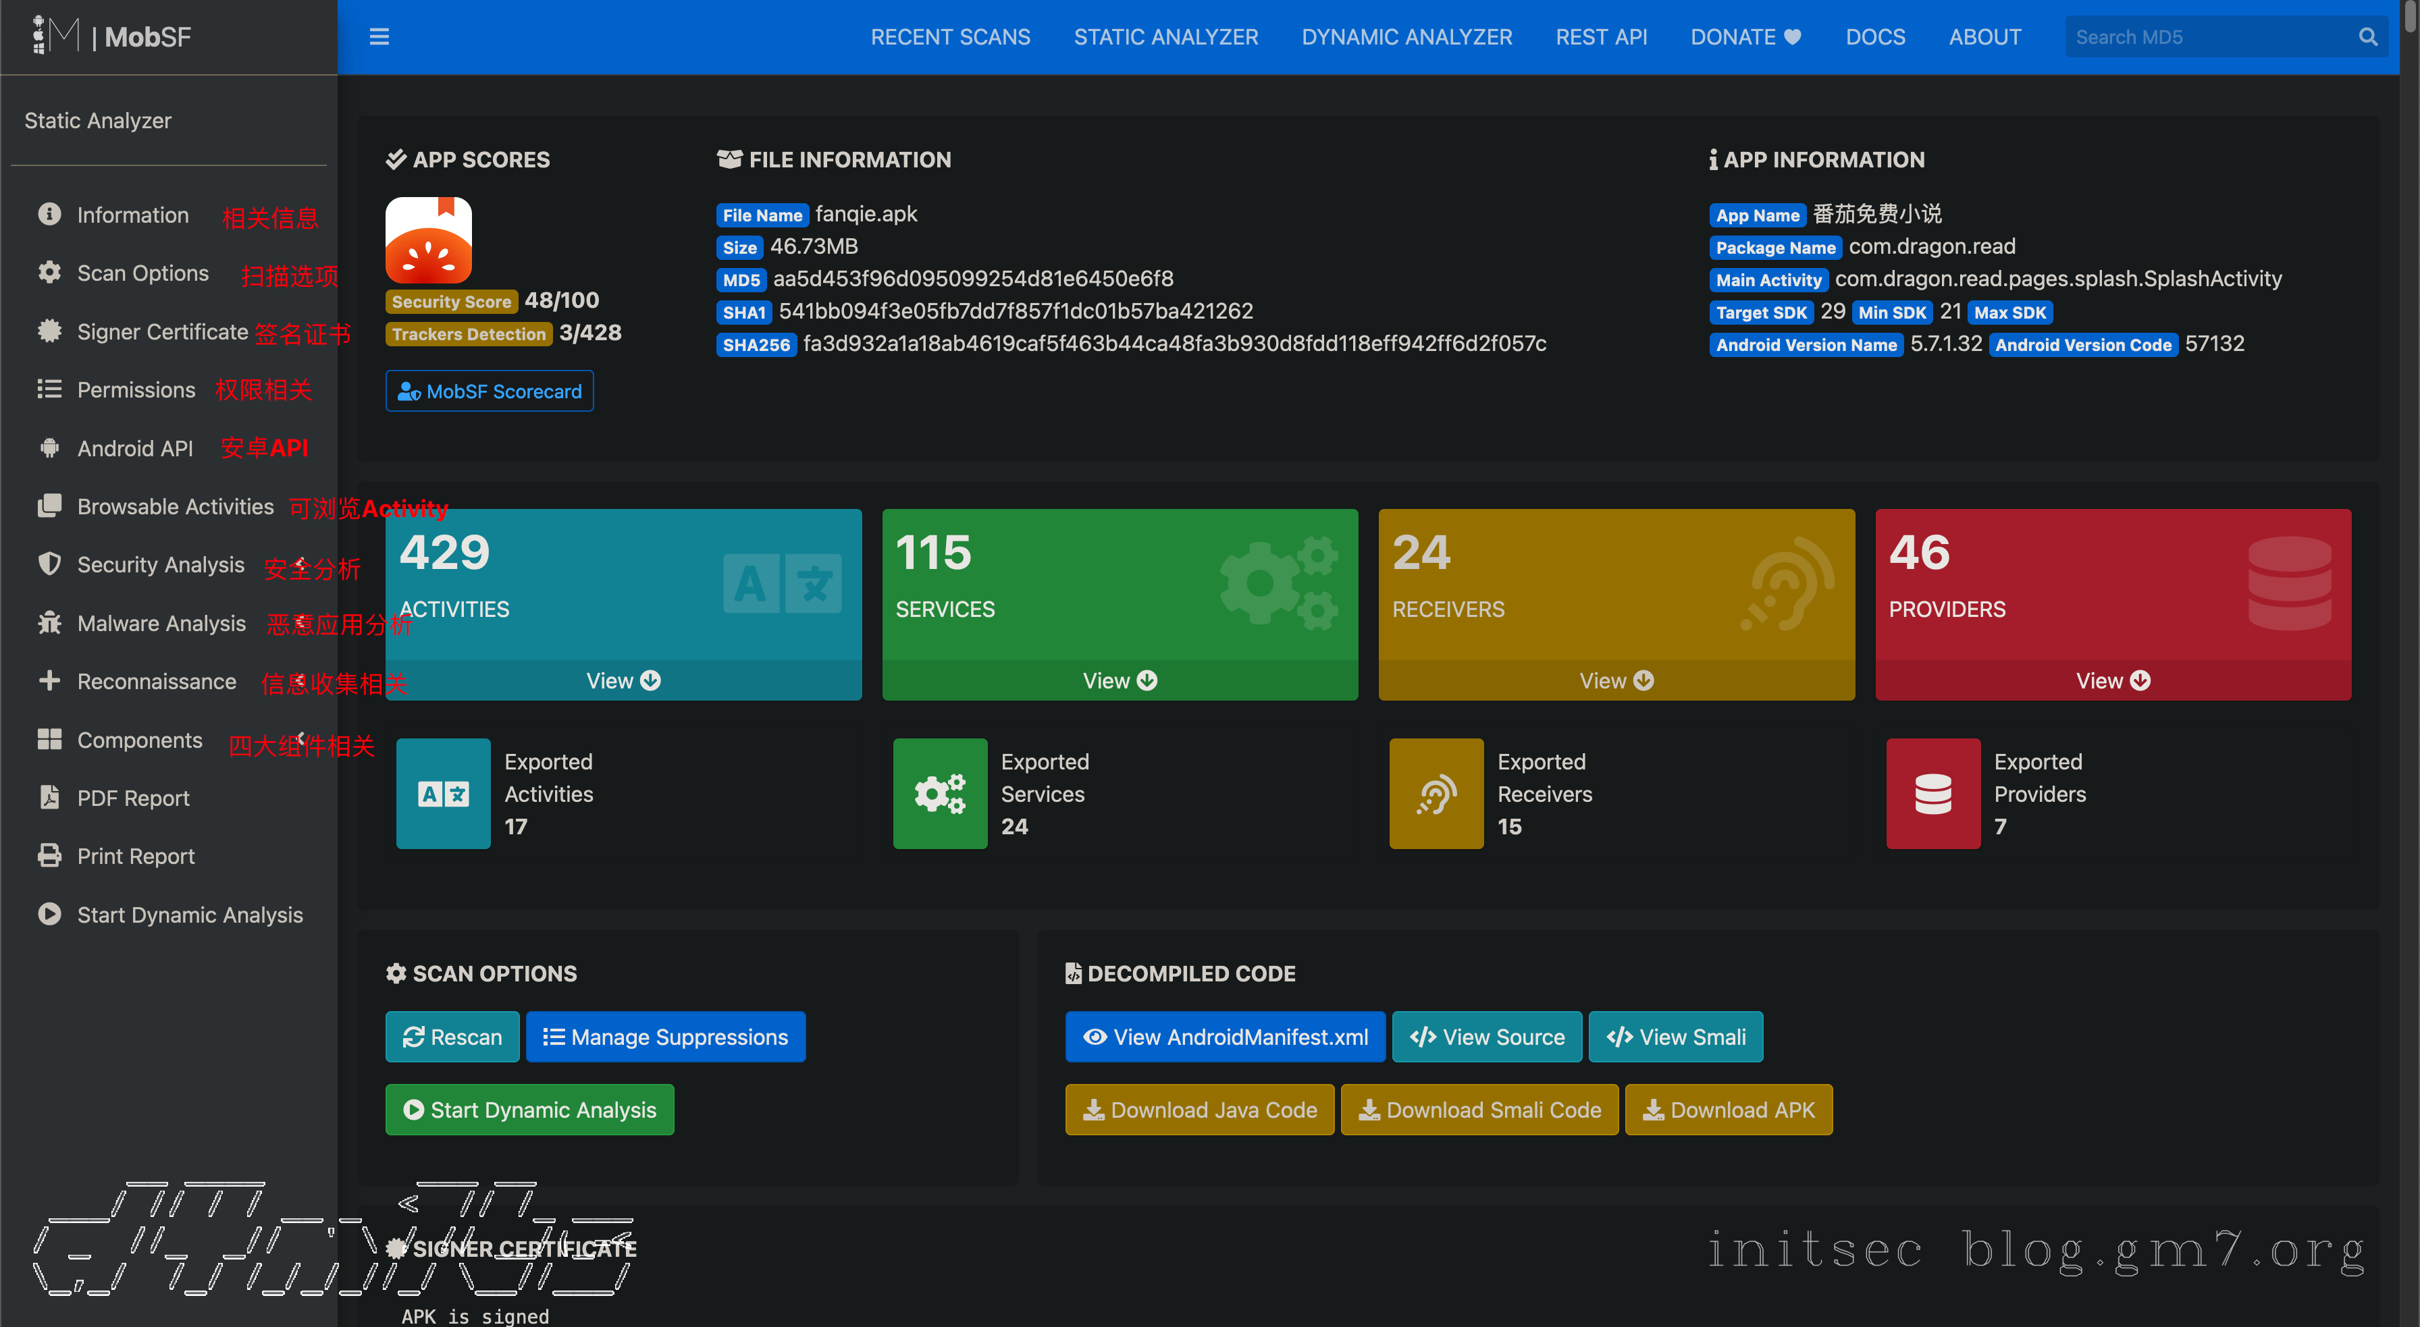Open Security Analysis in the sidebar
The width and height of the screenshot is (2420, 1327).
click(x=160, y=564)
